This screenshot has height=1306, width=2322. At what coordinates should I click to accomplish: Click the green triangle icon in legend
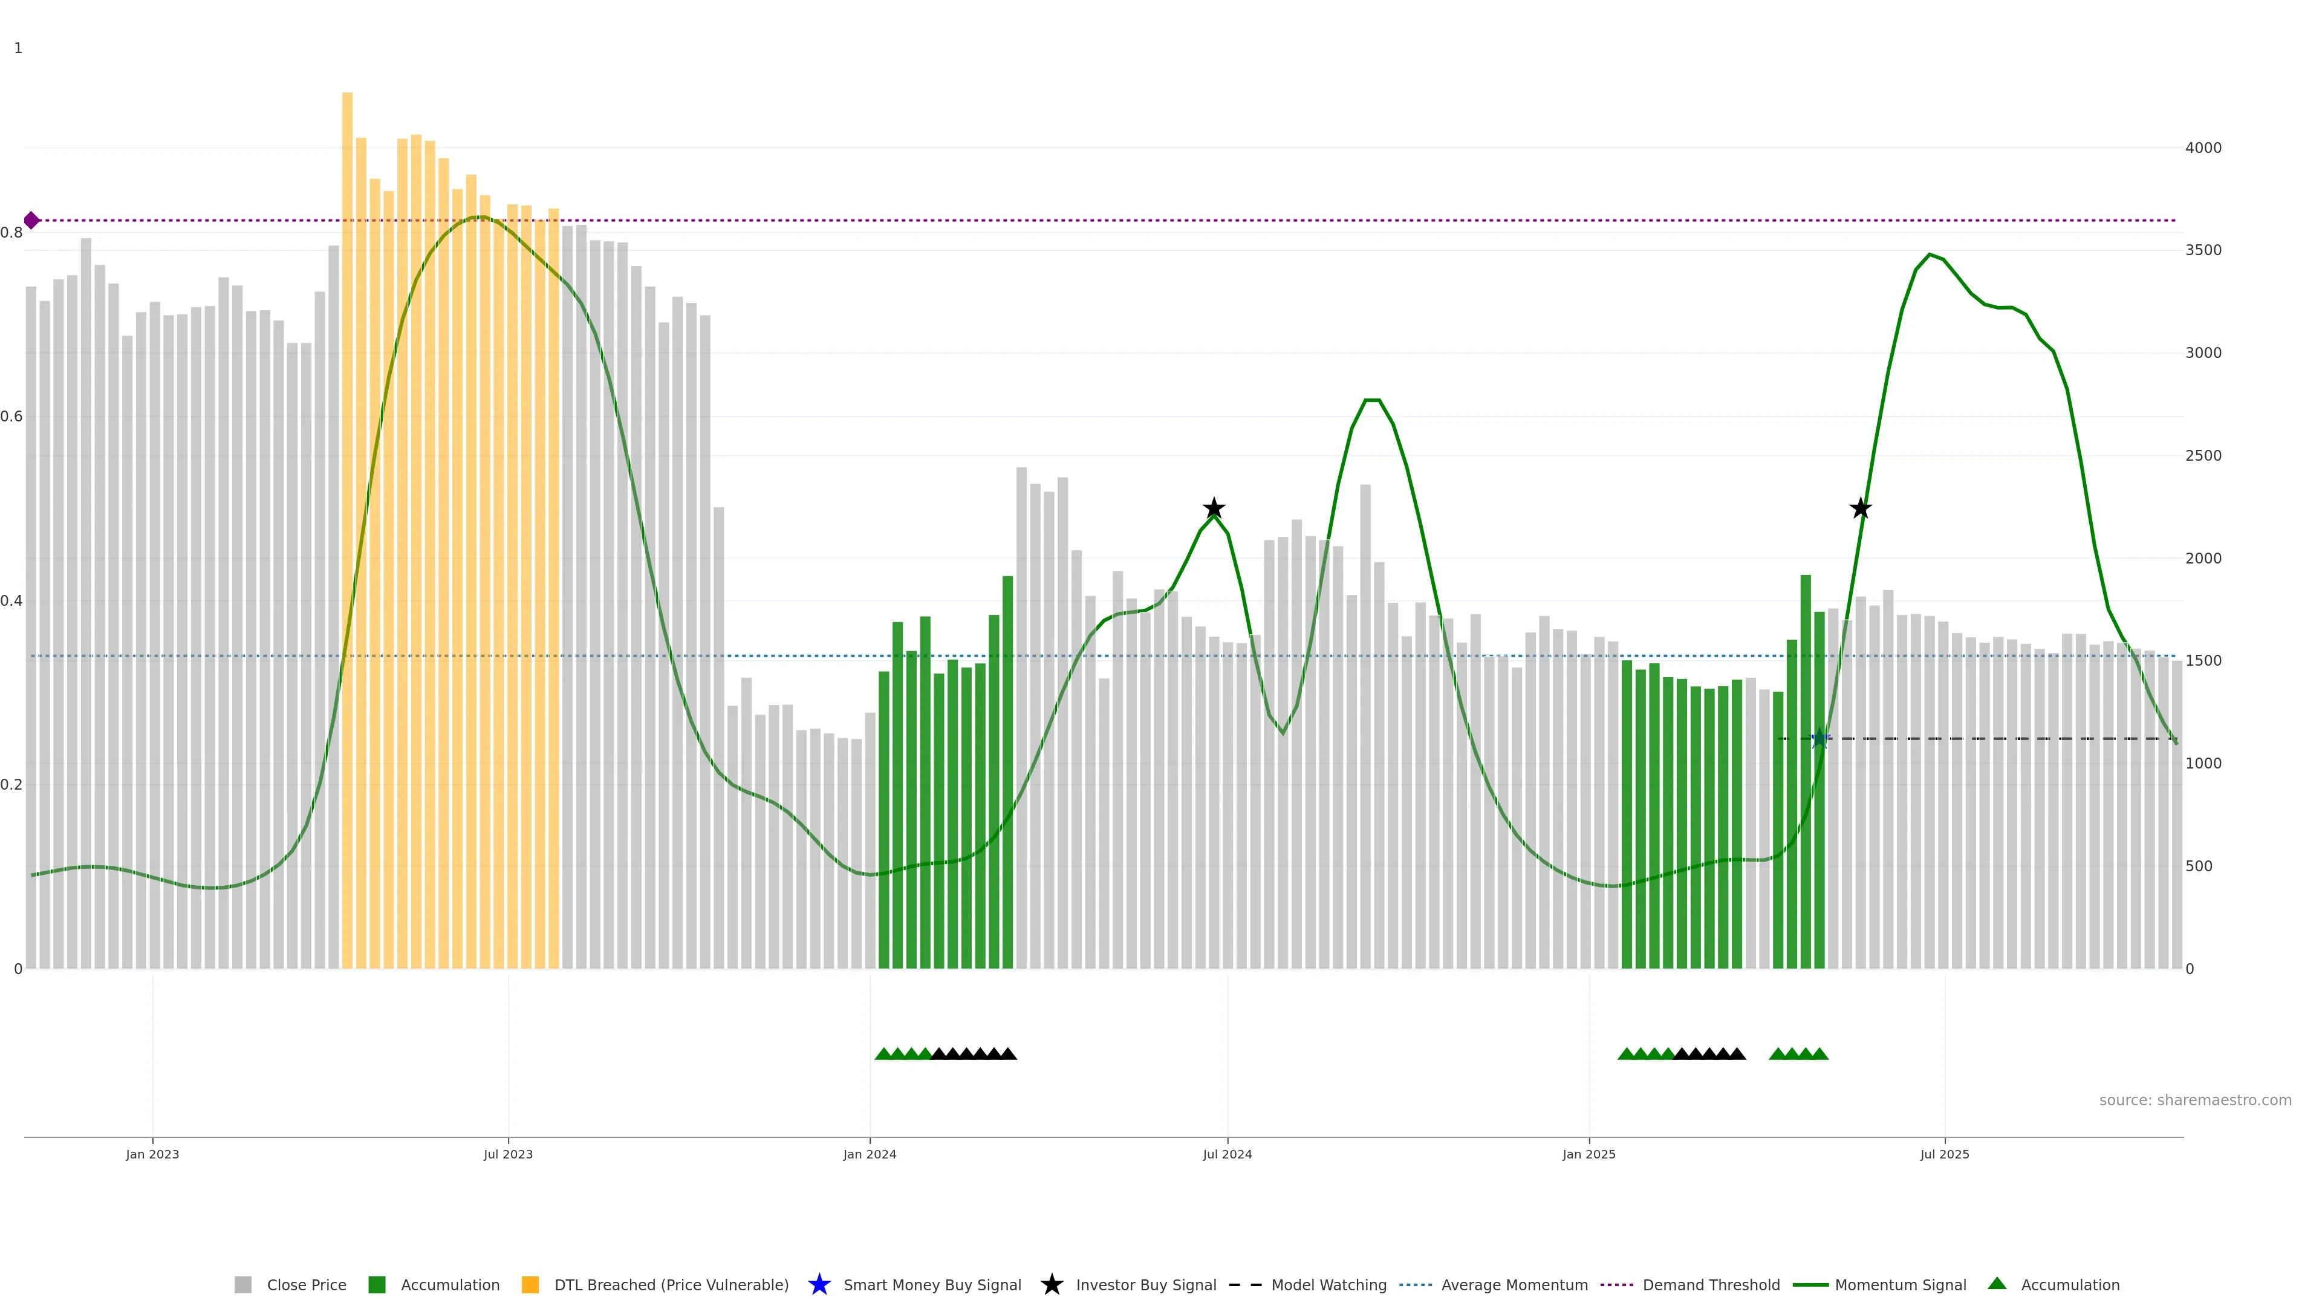tap(1997, 1284)
